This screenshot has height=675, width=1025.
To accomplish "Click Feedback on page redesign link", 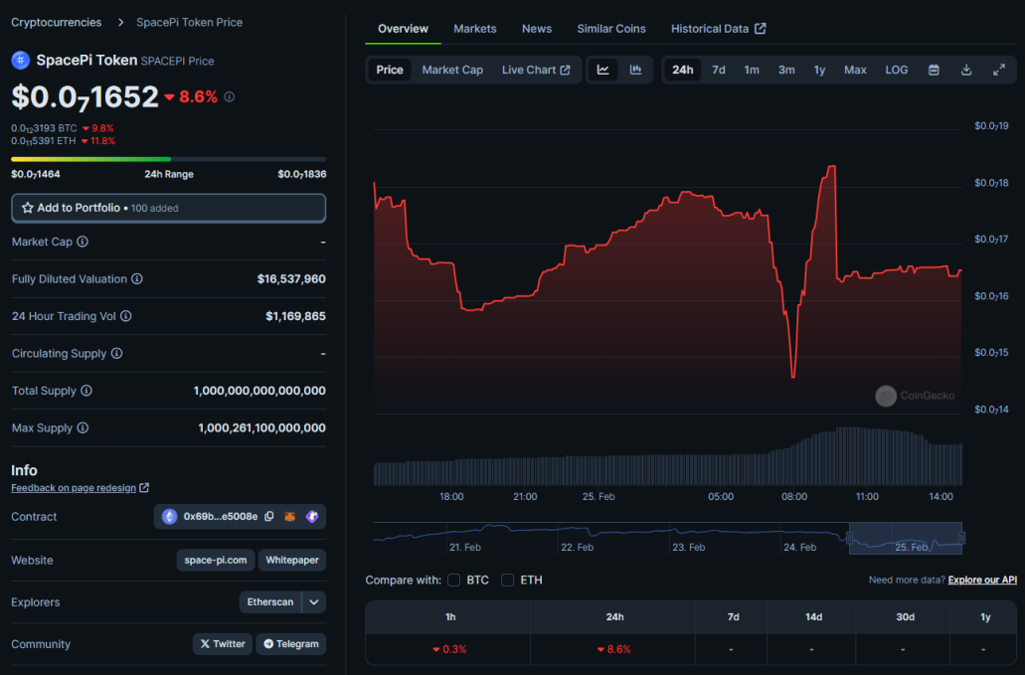I will pyautogui.click(x=74, y=488).
